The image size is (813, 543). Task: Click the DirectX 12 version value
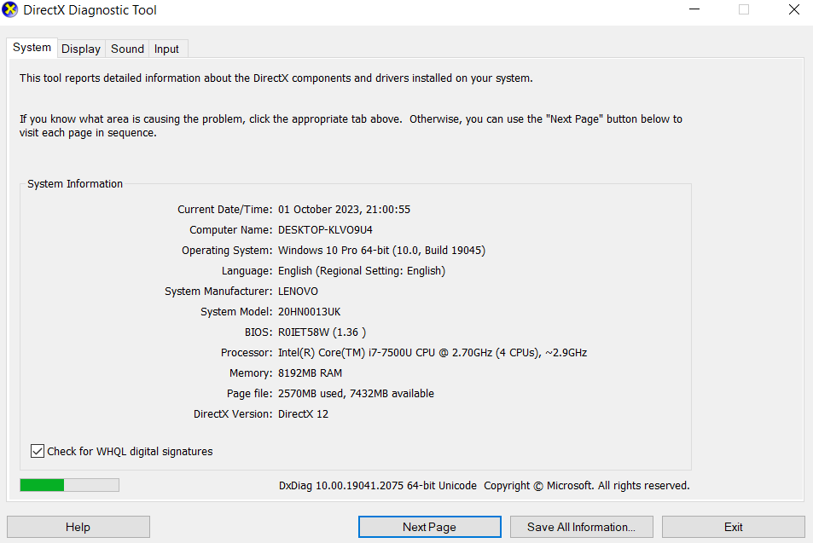click(303, 414)
